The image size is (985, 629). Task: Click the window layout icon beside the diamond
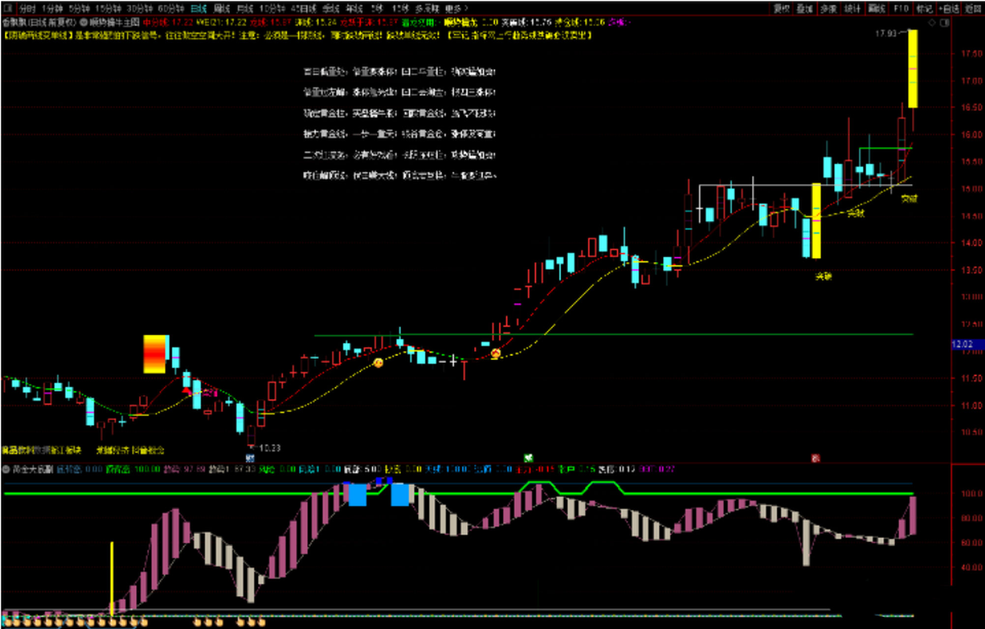[944, 23]
